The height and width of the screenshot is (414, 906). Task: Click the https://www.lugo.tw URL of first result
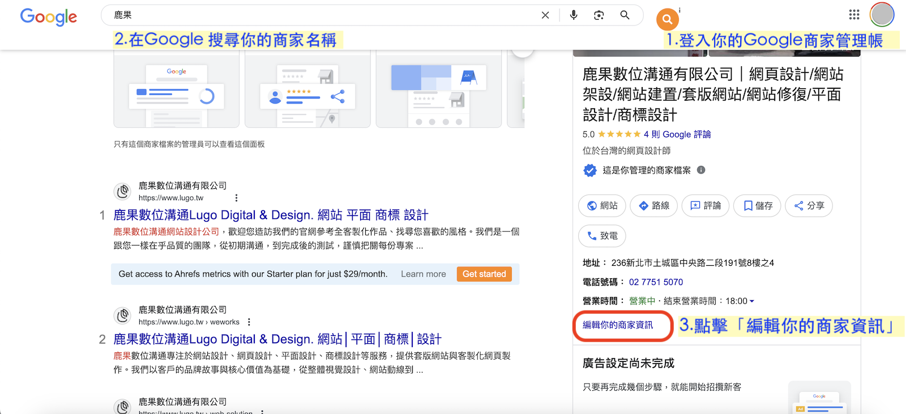tap(171, 198)
